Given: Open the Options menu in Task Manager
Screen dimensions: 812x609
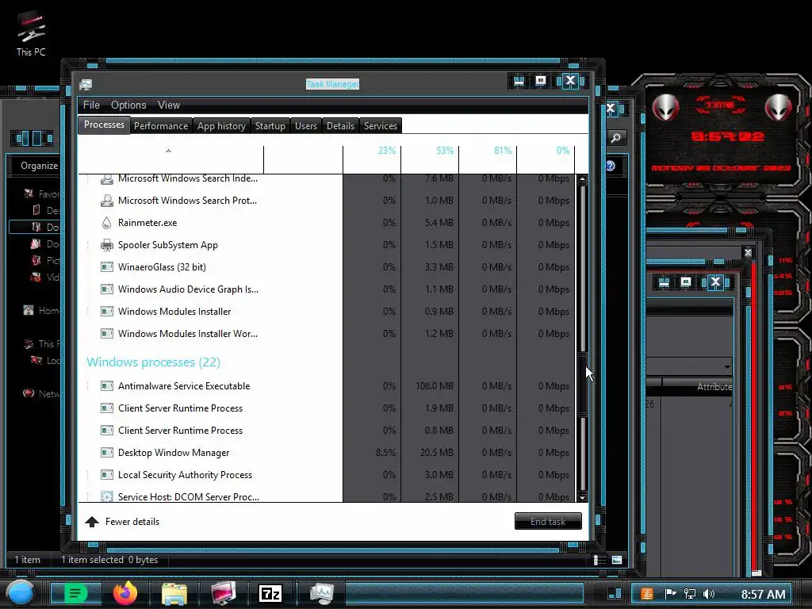Looking at the screenshot, I should click(x=128, y=105).
